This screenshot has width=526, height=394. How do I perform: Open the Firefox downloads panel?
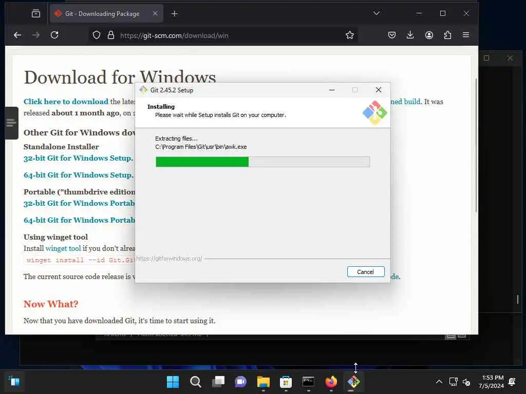pyautogui.click(x=410, y=35)
